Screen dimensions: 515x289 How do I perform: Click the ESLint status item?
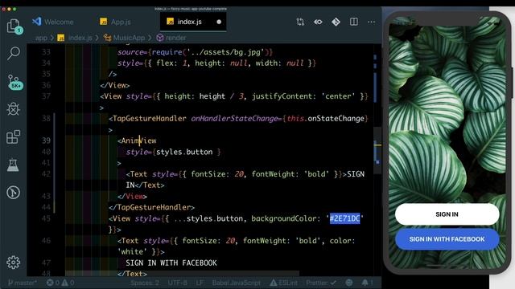click(x=284, y=283)
